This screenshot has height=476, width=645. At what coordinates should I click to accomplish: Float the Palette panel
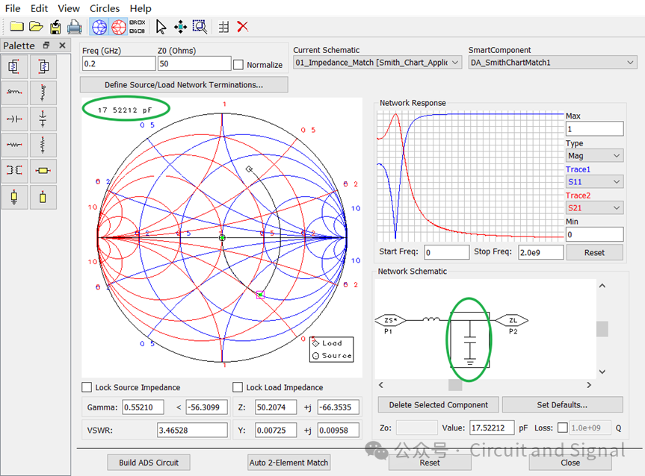point(46,46)
